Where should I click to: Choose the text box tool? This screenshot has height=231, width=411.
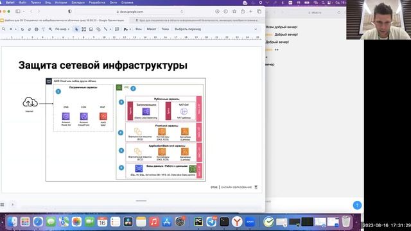click(83, 30)
